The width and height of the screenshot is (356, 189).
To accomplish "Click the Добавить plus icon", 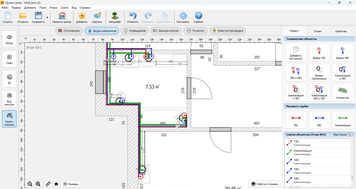I will pos(82,17).
